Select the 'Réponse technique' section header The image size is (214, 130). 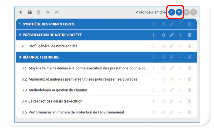[41, 57]
